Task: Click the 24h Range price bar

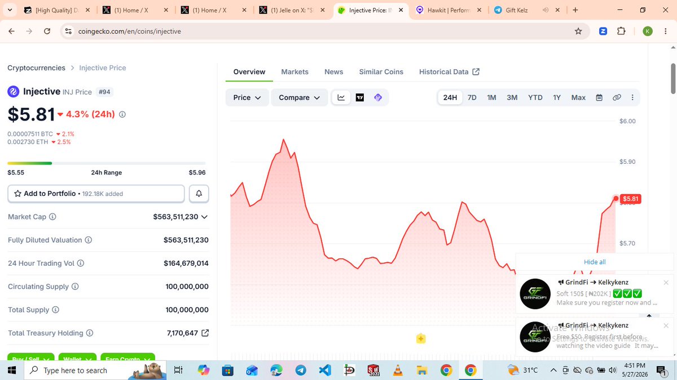Action: tap(106, 163)
